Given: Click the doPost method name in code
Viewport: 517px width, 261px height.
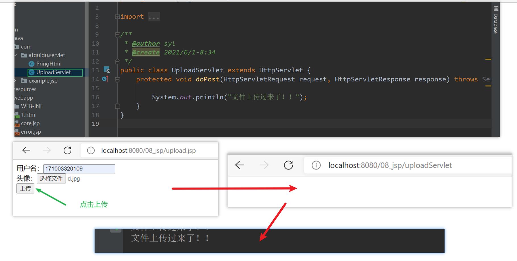Looking at the screenshot, I should [x=207, y=79].
